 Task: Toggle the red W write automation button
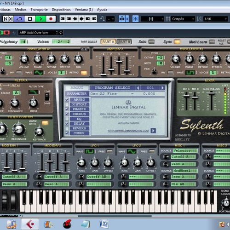click(6, 33)
